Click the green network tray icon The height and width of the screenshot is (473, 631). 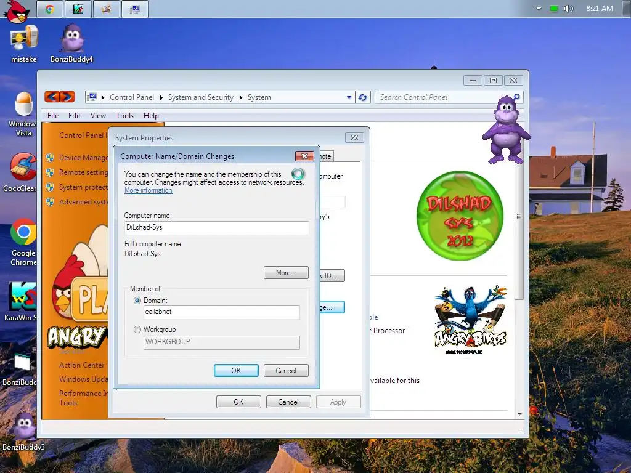(554, 8)
